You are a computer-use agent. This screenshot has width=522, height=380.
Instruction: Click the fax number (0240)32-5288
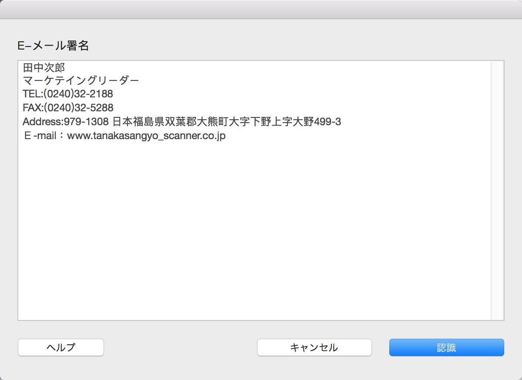tap(79, 108)
